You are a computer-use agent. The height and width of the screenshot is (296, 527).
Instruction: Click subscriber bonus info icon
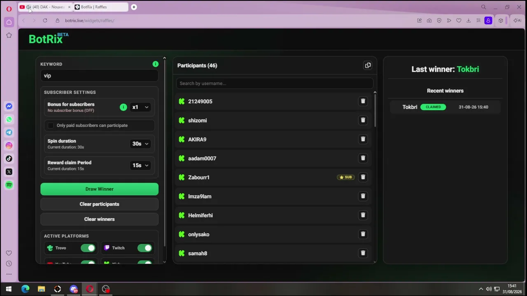click(123, 107)
